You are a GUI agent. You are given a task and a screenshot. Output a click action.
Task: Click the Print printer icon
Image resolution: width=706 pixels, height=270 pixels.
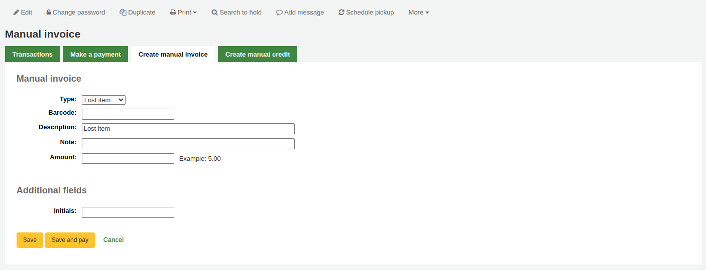point(173,13)
